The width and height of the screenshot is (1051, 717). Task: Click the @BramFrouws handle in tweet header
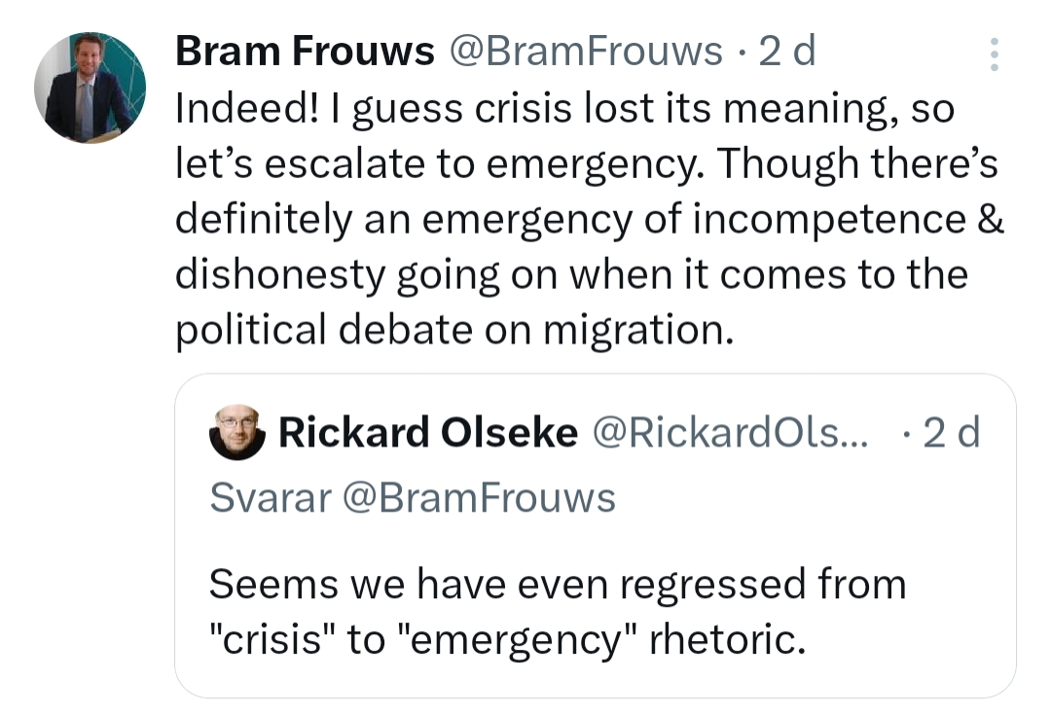(x=584, y=52)
